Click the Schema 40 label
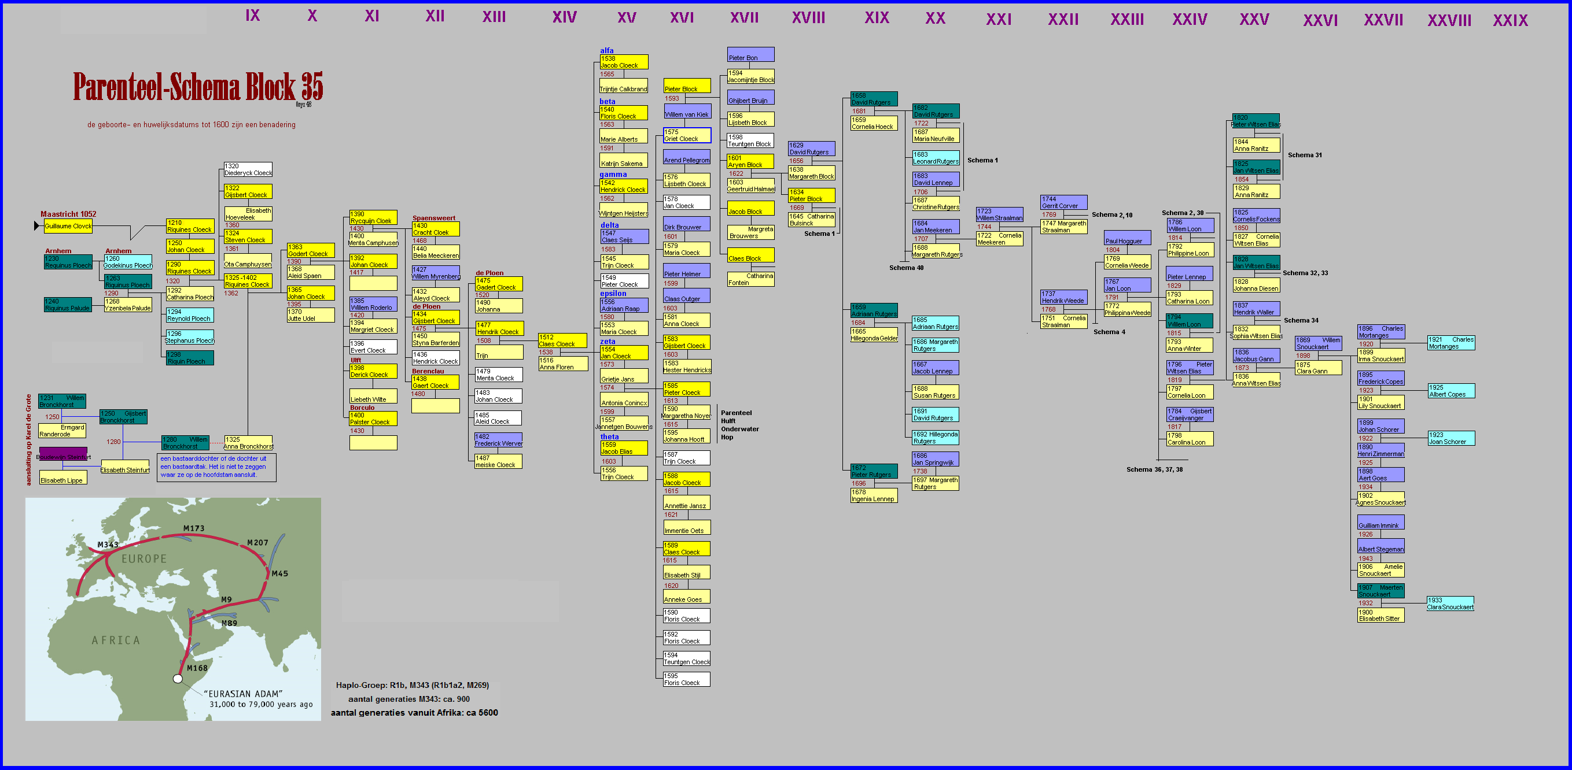The width and height of the screenshot is (1572, 770). point(905,268)
